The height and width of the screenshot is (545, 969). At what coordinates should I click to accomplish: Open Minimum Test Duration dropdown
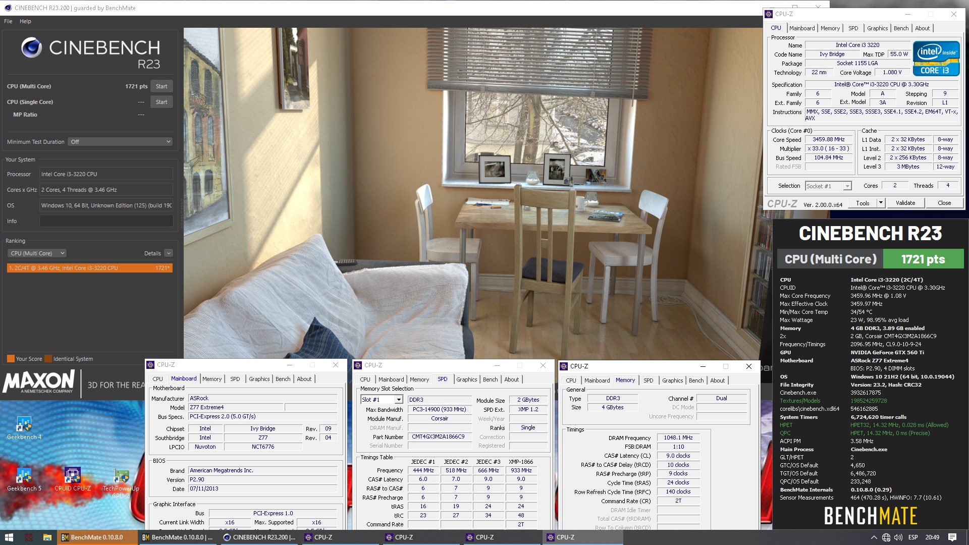click(121, 142)
